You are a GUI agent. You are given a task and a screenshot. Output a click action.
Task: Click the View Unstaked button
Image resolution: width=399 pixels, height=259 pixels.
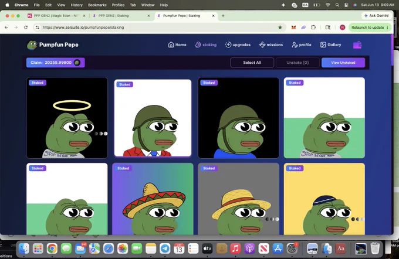343,63
